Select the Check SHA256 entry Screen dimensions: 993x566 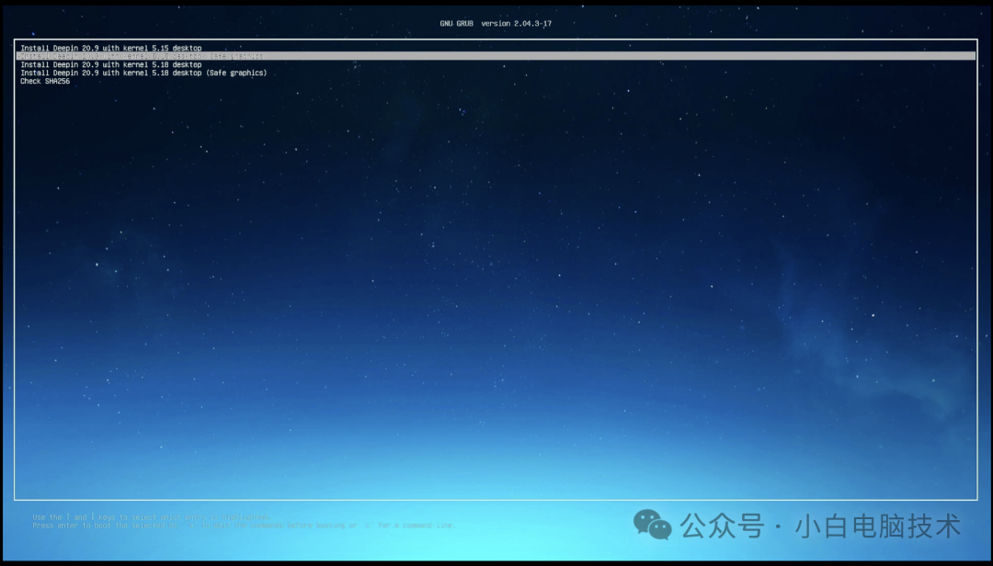coord(45,81)
